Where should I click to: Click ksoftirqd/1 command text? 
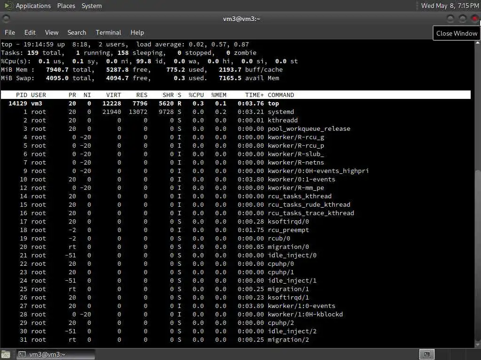pos(288,298)
